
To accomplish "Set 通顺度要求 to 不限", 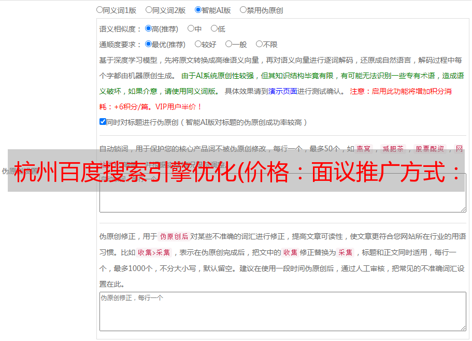I will 259,44.
